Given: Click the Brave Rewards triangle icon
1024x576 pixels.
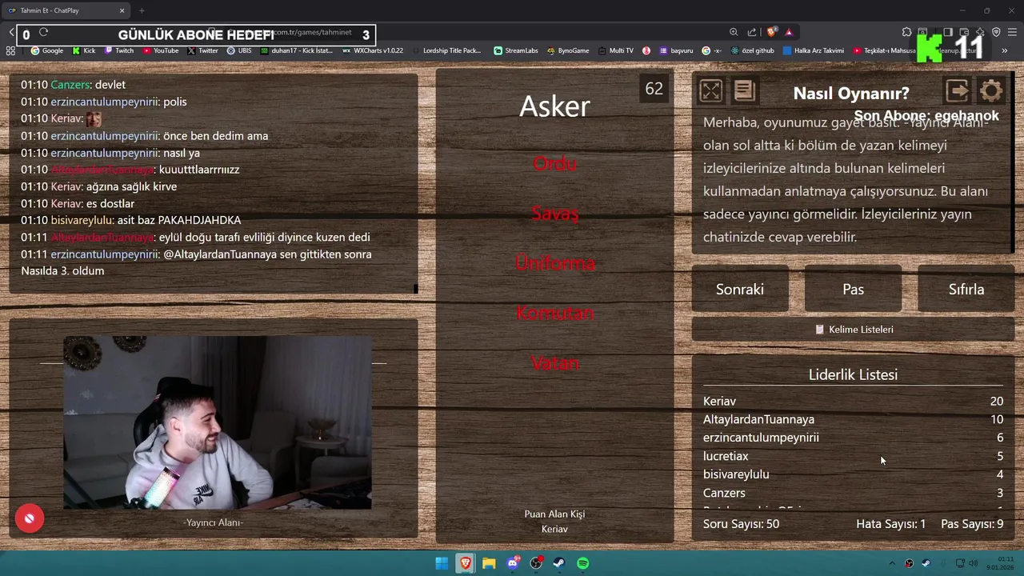Looking at the screenshot, I should point(789,32).
